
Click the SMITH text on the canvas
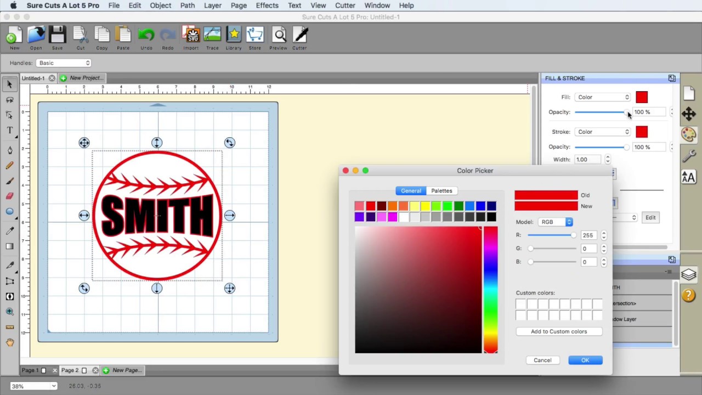[157, 216]
